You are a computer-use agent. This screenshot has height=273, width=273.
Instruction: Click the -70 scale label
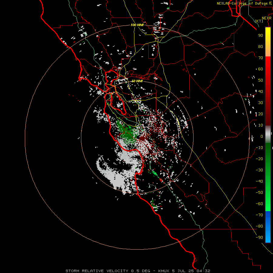coord(259,215)
